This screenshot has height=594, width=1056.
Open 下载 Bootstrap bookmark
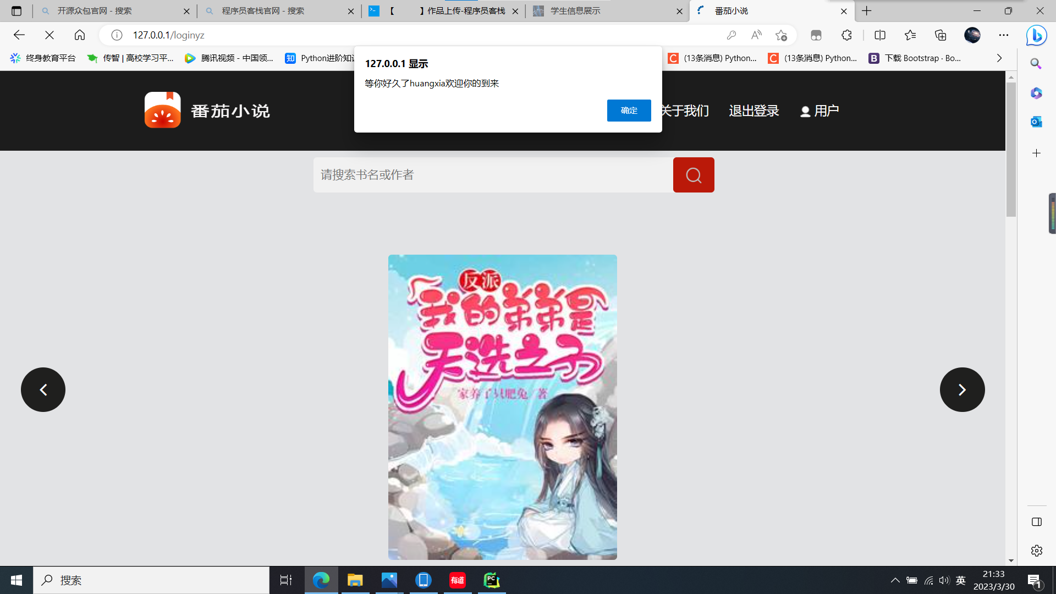click(915, 58)
